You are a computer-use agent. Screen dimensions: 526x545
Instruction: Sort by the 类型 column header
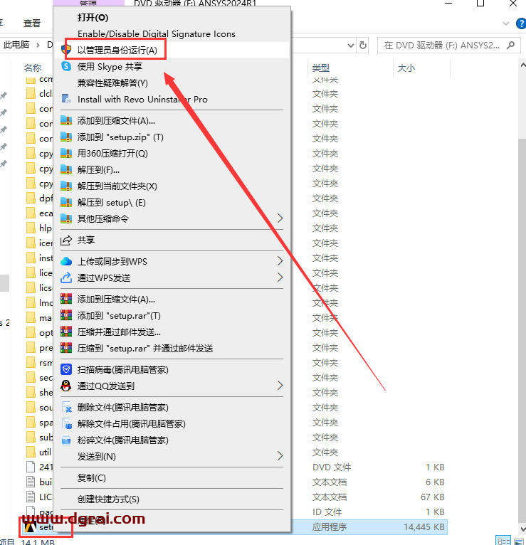[321, 68]
